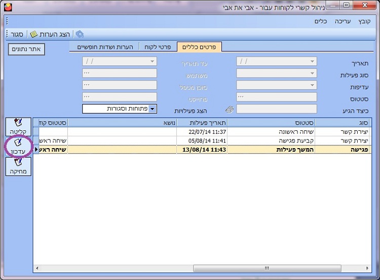The height and width of the screenshot is (280, 380).
Task: Click the פגישה type cell
Action: [343, 150]
